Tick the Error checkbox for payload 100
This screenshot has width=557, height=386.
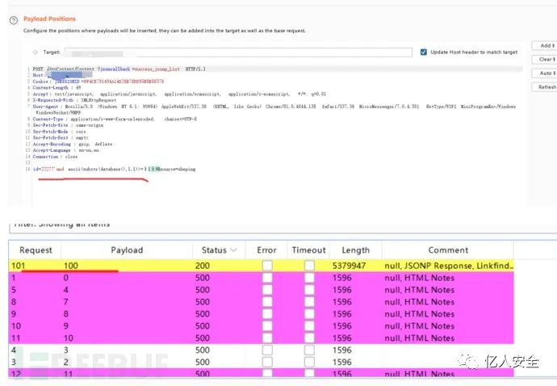point(267,266)
